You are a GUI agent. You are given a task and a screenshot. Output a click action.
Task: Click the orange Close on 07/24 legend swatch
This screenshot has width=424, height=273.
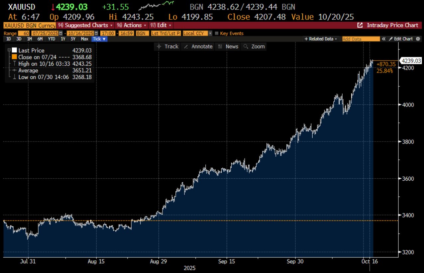pos(14,57)
